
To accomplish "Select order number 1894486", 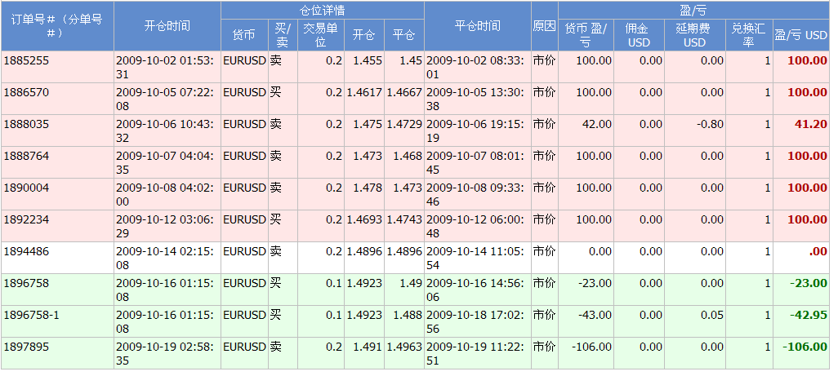I will coord(27,251).
